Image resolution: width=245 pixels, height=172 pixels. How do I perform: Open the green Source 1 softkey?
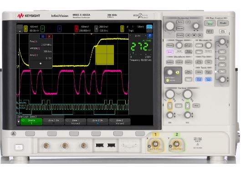[31, 122]
